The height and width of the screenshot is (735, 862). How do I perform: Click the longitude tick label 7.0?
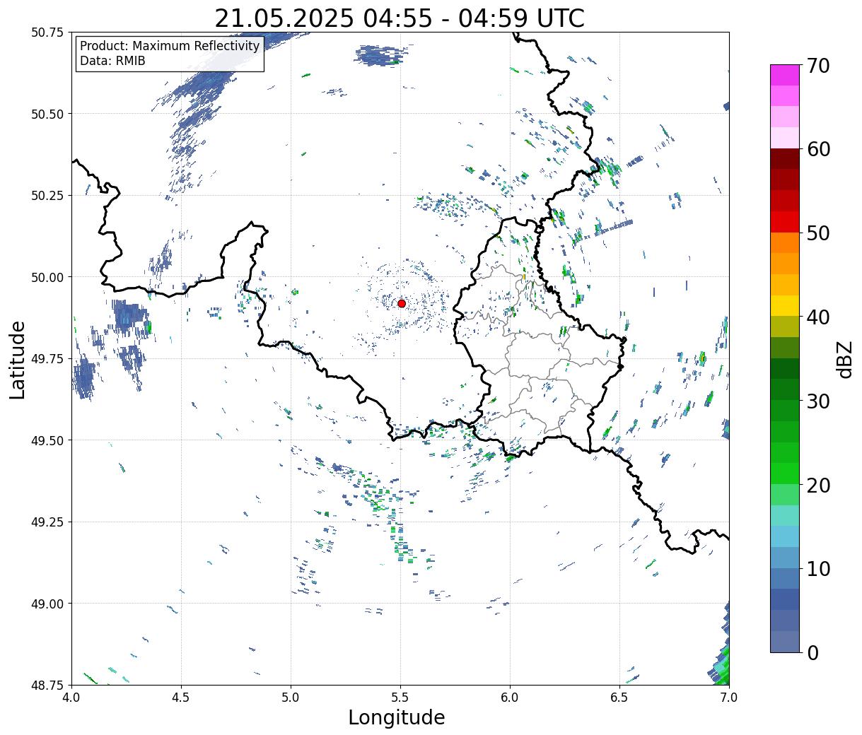pos(729,697)
